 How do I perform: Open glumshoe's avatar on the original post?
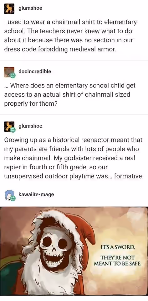(9, 9)
